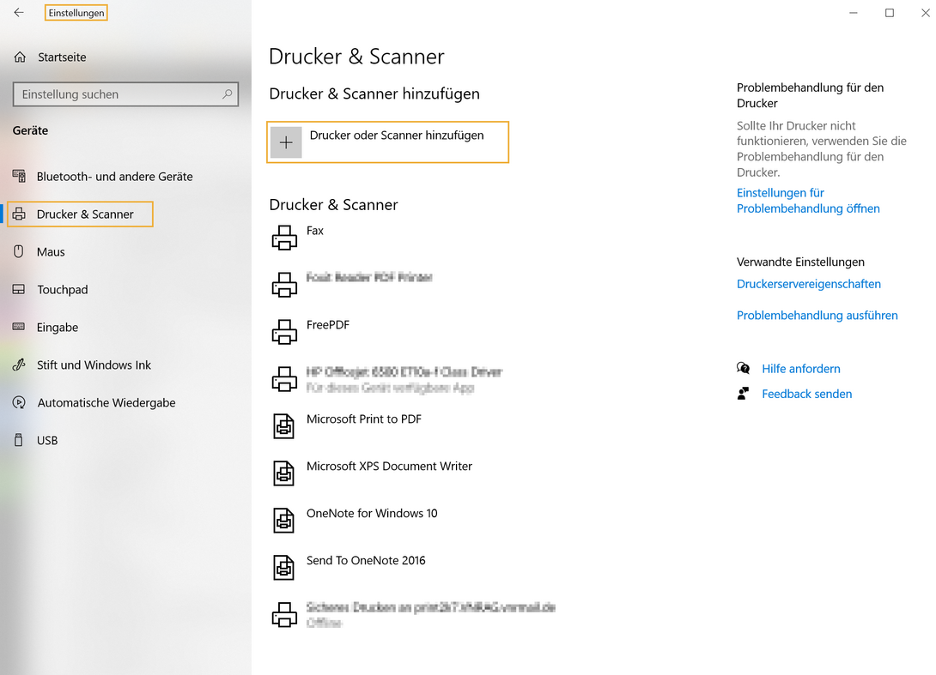936x675 pixels.
Task: Select the FreePDF printer
Action: pyautogui.click(x=325, y=324)
